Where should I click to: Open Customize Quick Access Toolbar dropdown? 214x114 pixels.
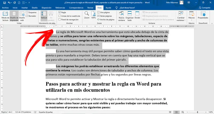[29, 3]
